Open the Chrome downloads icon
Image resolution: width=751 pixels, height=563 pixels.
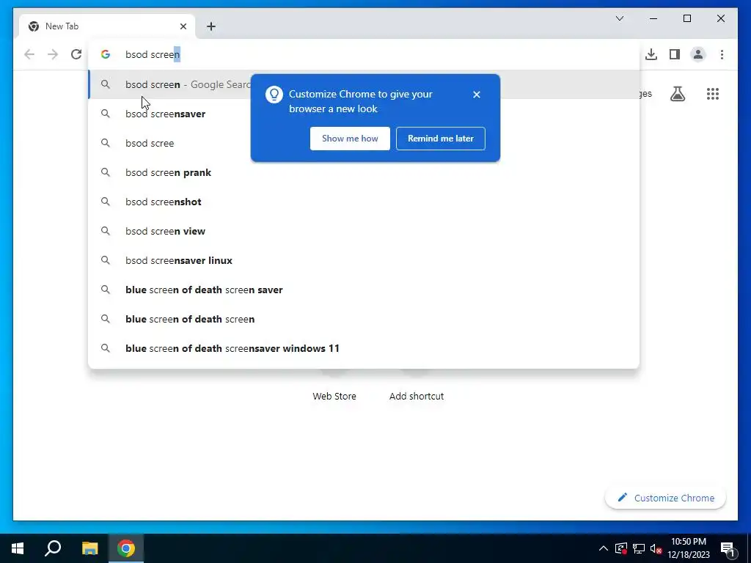[651, 54]
